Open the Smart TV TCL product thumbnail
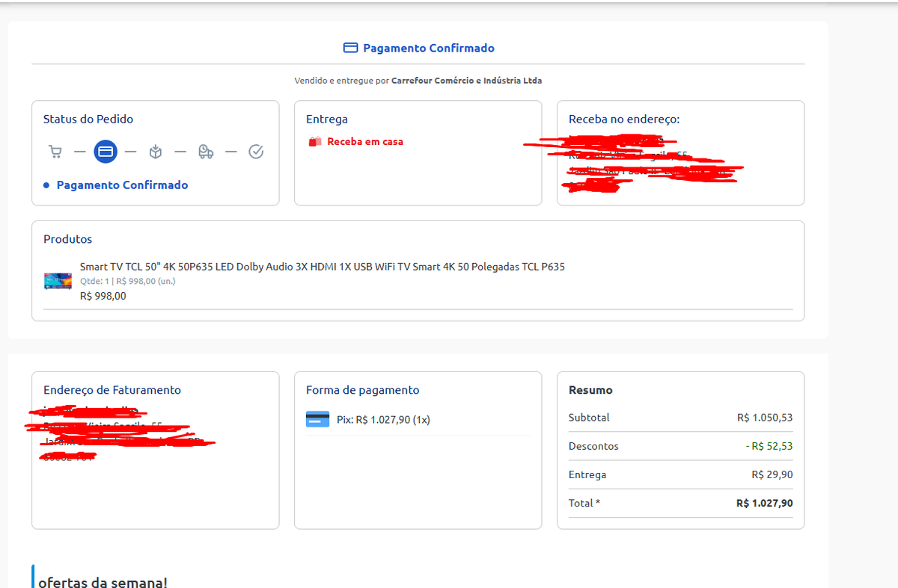 tap(58, 281)
